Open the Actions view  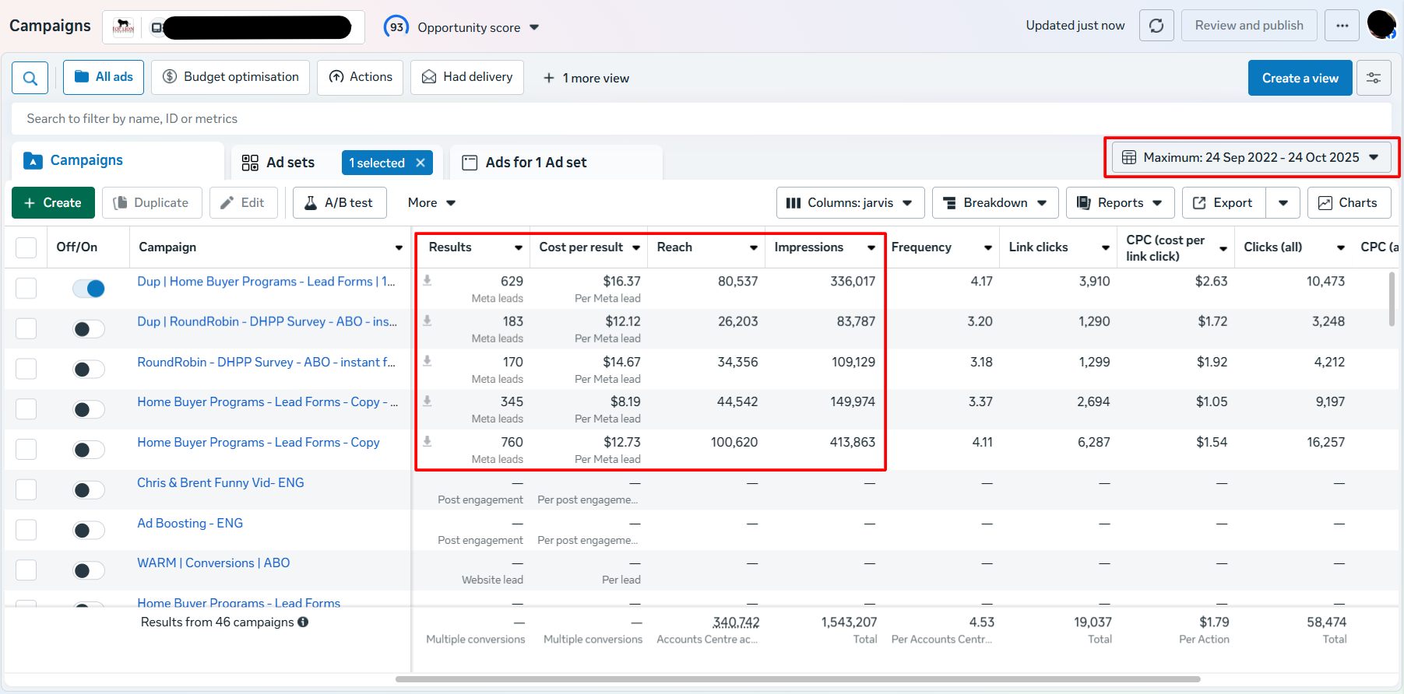coord(360,77)
